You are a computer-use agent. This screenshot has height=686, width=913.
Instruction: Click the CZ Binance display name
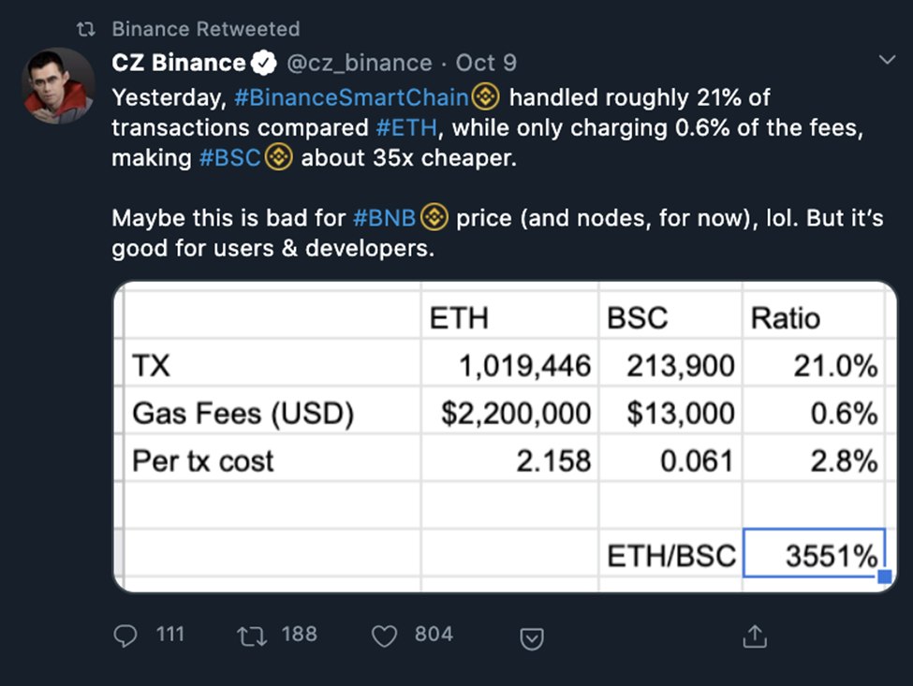tap(178, 63)
